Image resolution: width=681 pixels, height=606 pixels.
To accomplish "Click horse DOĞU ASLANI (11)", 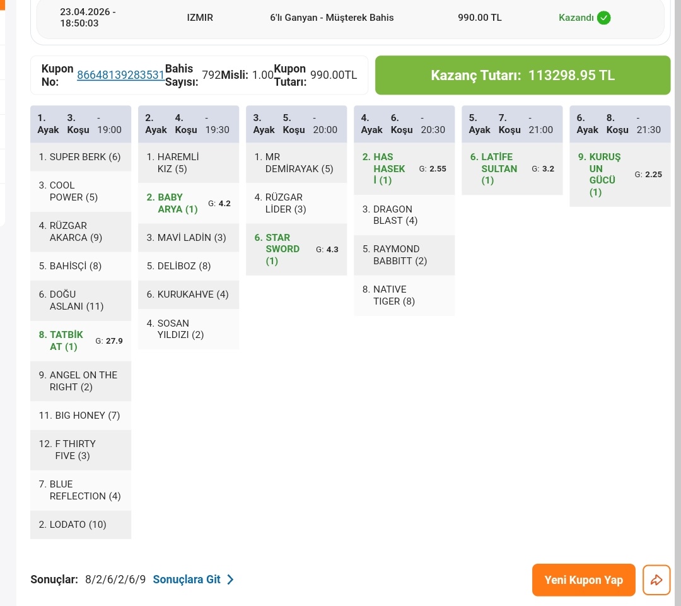I will (x=81, y=300).
